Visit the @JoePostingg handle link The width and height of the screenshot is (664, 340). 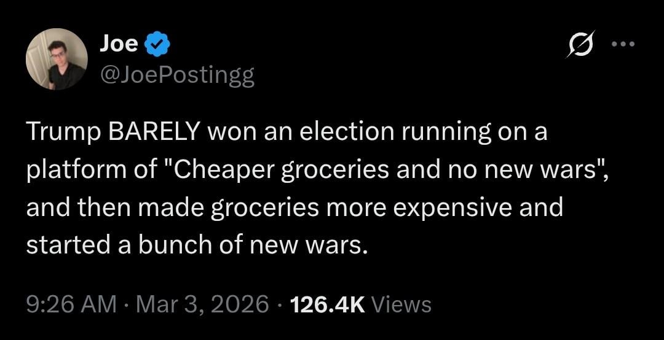point(176,76)
